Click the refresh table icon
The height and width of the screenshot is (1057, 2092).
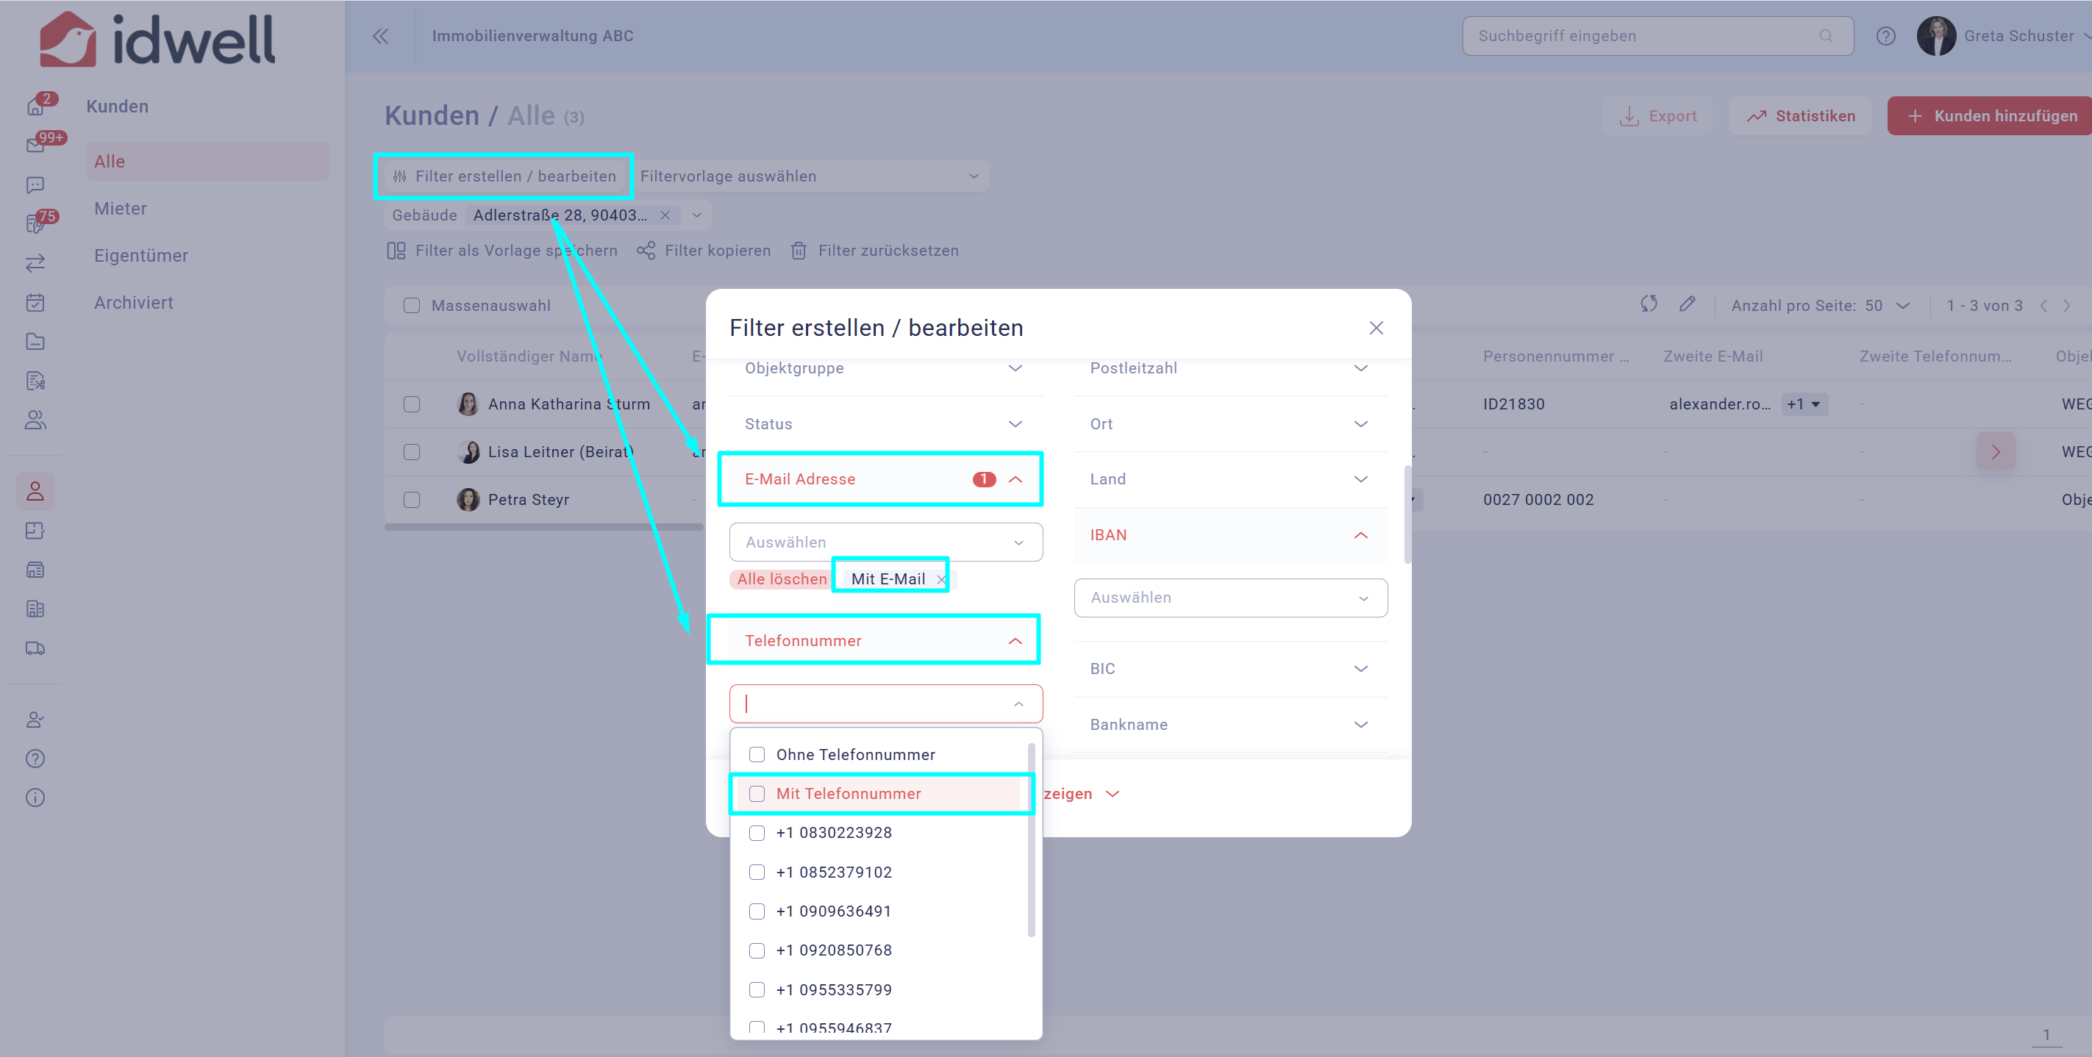click(x=1648, y=304)
